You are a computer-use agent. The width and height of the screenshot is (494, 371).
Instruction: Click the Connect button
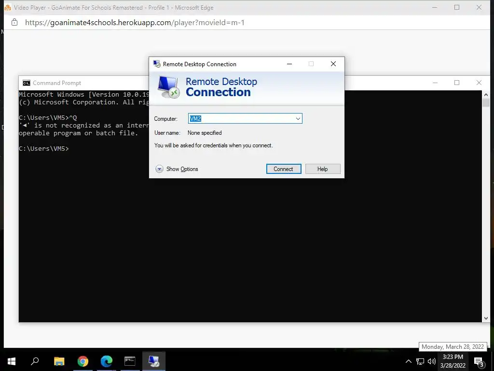pyautogui.click(x=284, y=169)
